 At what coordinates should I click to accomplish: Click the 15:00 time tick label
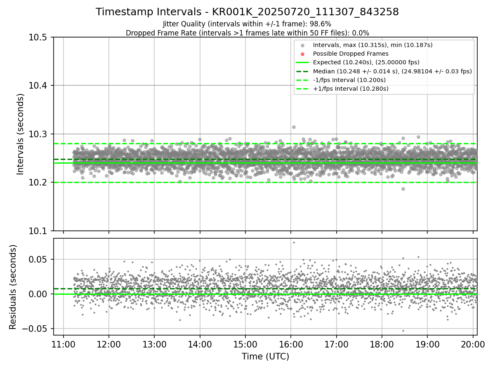coord(245,344)
